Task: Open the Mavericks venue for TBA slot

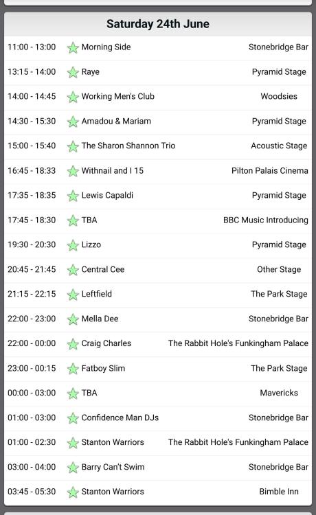Action: coord(279,393)
